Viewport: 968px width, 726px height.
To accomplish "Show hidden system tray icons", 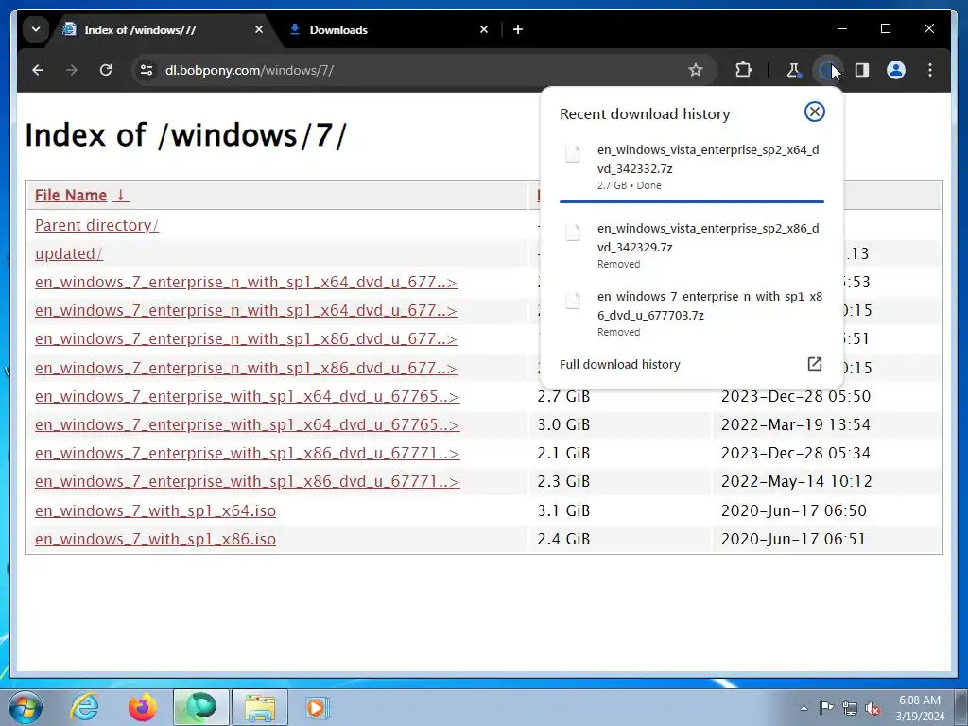I will [x=804, y=708].
